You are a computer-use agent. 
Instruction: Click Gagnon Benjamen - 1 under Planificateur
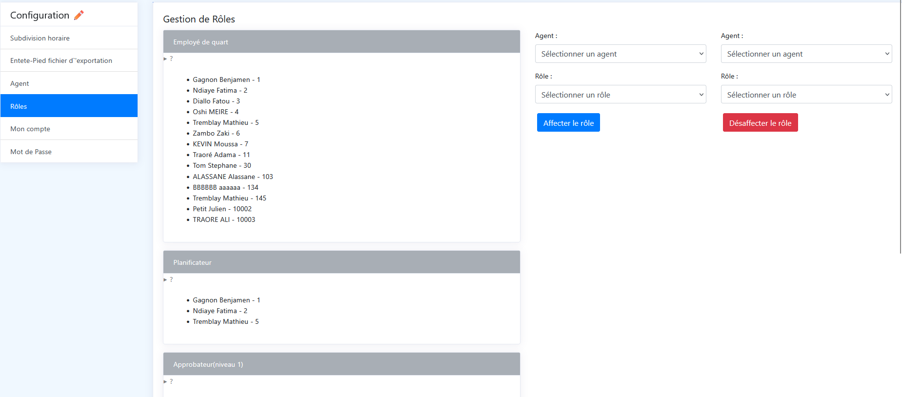tap(226, 300)
